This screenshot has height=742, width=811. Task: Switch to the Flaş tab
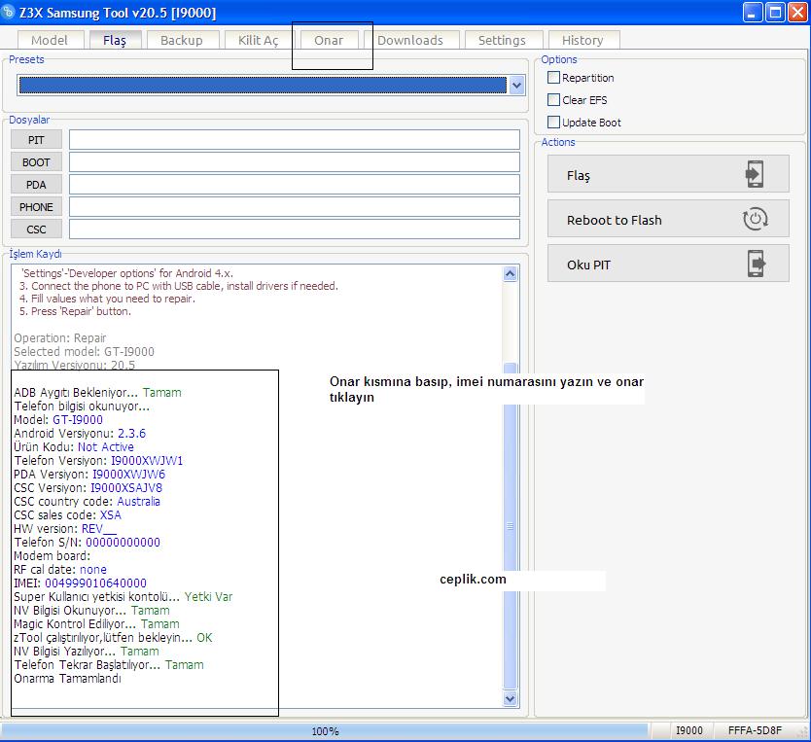[x=115, y=40]
